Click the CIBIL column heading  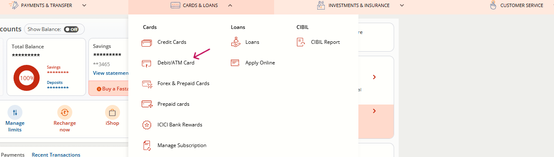[x=303, y=27]
